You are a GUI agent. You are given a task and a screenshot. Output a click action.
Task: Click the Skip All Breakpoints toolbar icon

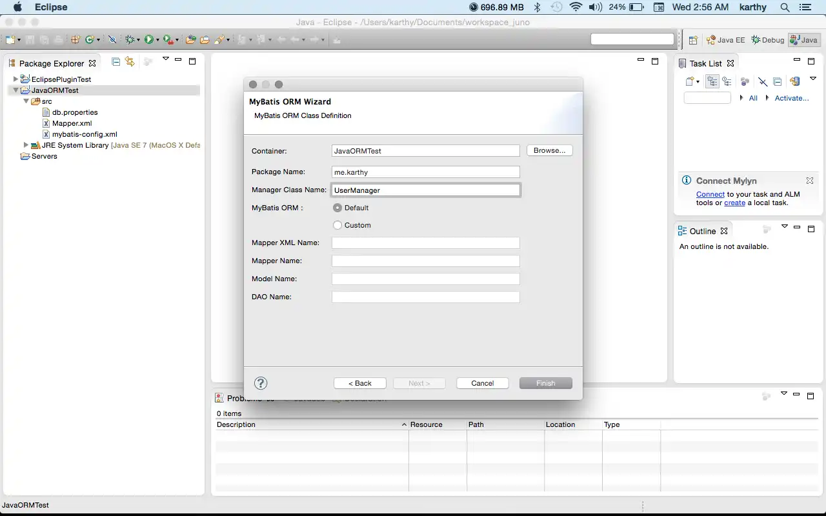[x=112, y=40]
